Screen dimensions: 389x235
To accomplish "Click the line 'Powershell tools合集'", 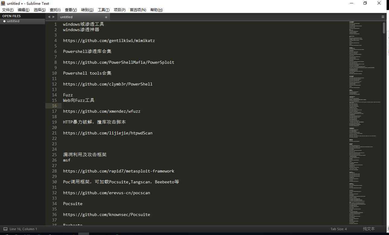I will [x=87, y=73].
